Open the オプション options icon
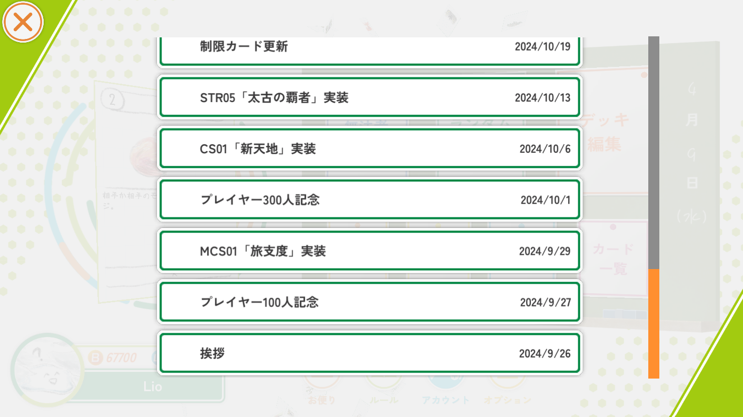This screenshot has width=743, height=417. coord(508,392)
